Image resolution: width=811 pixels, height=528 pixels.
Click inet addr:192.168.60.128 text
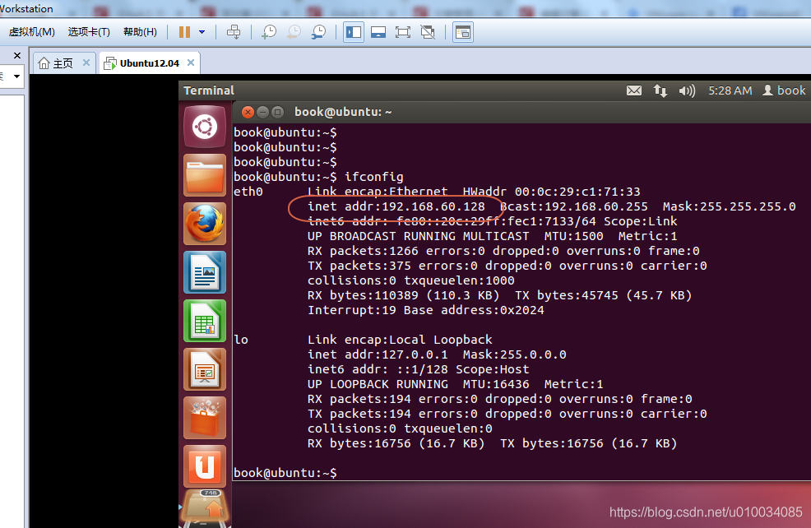(x=396, y=206)
